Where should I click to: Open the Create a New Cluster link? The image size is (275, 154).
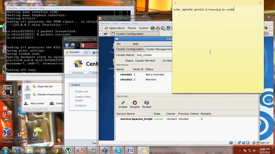[x=82, y=98]
